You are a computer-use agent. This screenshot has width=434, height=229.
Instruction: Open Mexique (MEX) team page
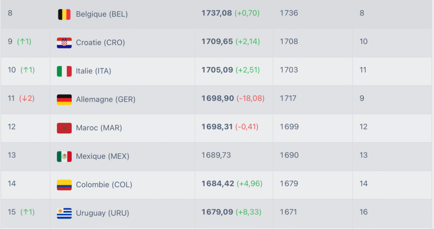pyautogui.click(x=103, y=156)
